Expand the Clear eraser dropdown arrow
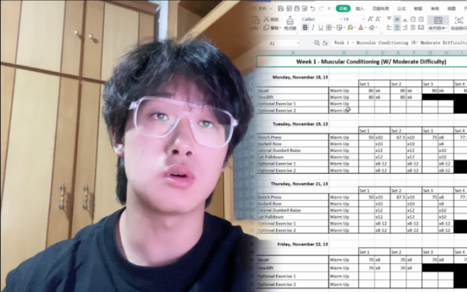Viewport: 467px width, 292px height. pyautogui.click(x=377, y=28)
